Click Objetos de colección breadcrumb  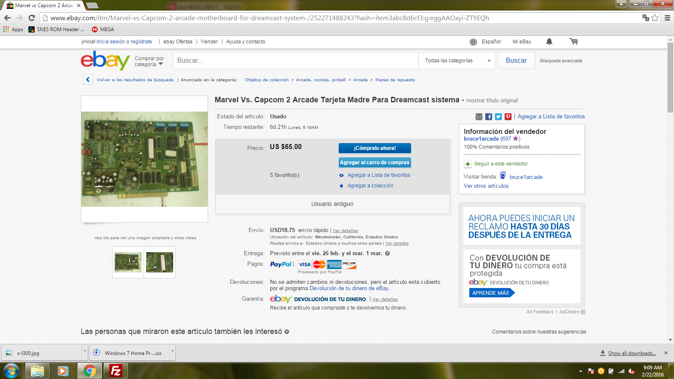pyautogui.click(x=267, y=80)
